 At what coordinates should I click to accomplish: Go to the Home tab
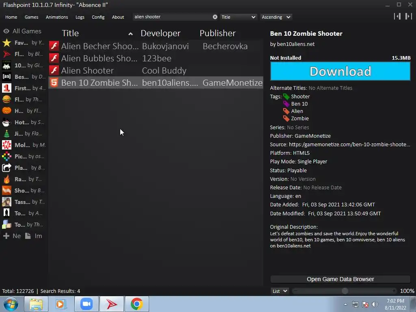(x=11, y=17)
